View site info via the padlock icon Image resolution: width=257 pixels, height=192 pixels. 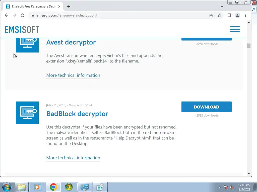(x=33, y=15)
